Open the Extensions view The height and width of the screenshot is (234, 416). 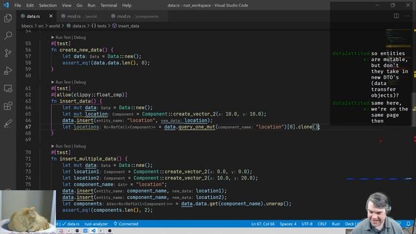tap(8, 106)
